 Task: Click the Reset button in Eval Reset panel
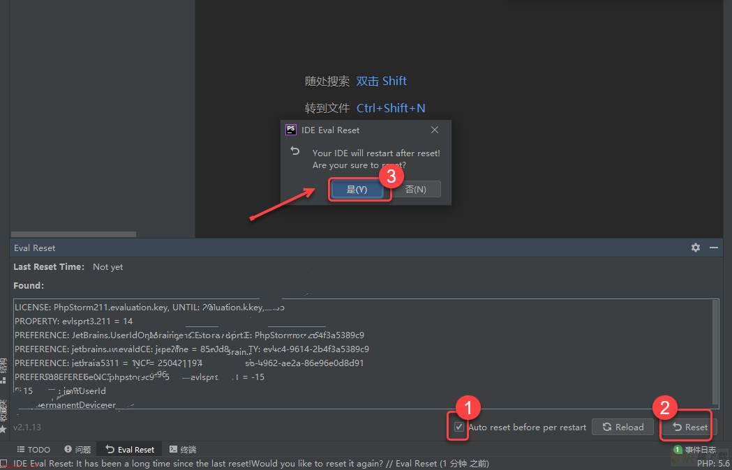tap(690, 427)
